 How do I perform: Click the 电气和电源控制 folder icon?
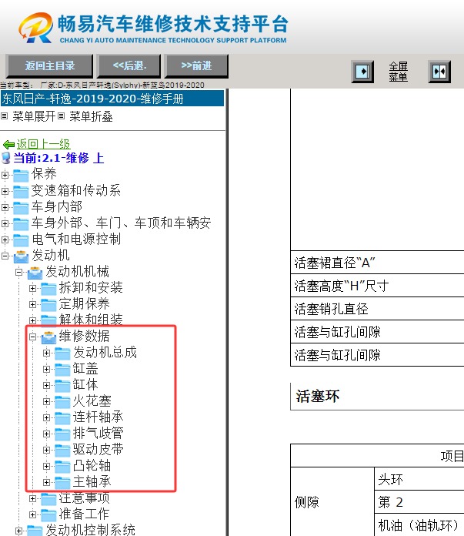click(x=21, y=240)
